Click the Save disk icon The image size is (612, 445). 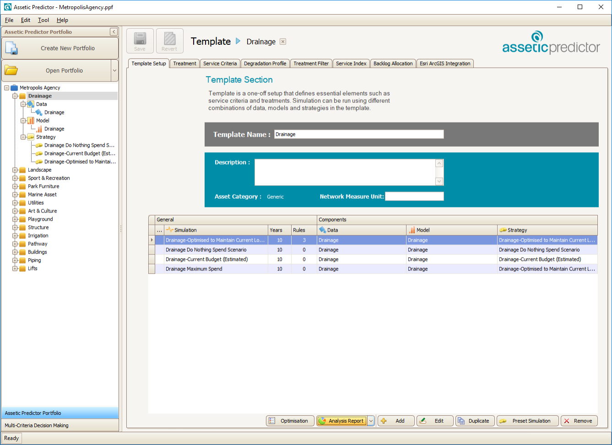coord(140,38)
